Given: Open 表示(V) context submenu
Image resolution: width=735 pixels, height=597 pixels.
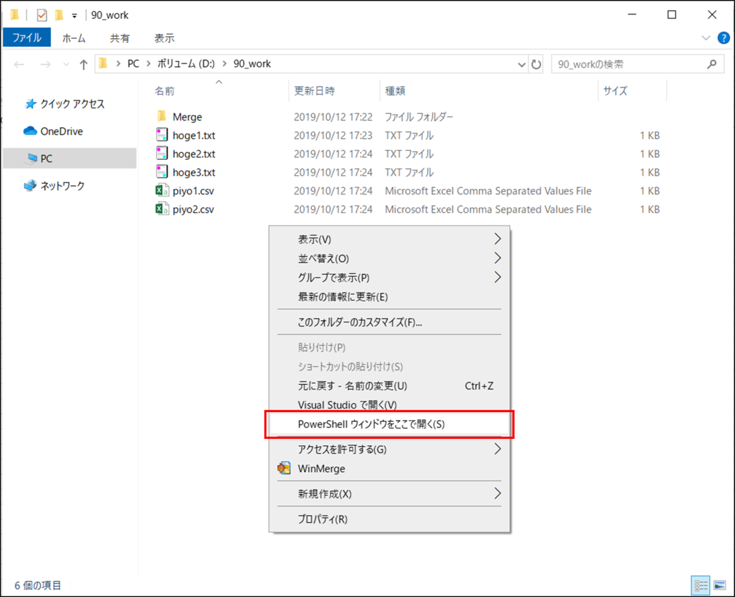Looking at the screenshot, I should (390, 239).
